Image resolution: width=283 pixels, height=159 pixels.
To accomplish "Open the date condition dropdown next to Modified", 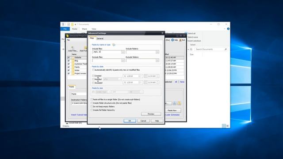I will 112,79.
